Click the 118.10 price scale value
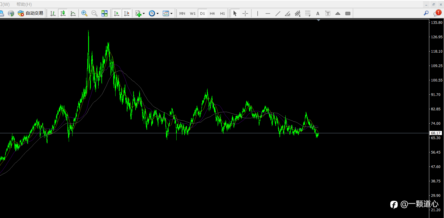444x218 pixels. coord(437,51)
